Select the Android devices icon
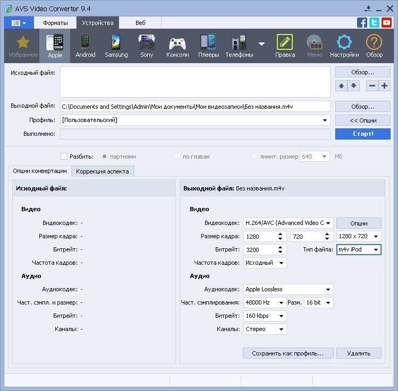This screenshot has height=391, width=398. pos(85,42)
